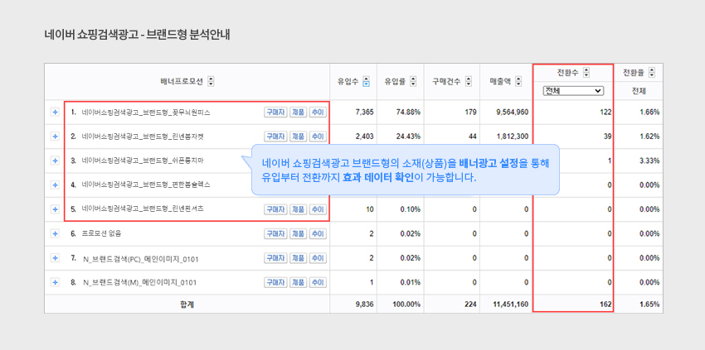Viewport: 705px width, 350px height.
Task: Sort by the 유입수 column arrows
Action: [367, 82]
